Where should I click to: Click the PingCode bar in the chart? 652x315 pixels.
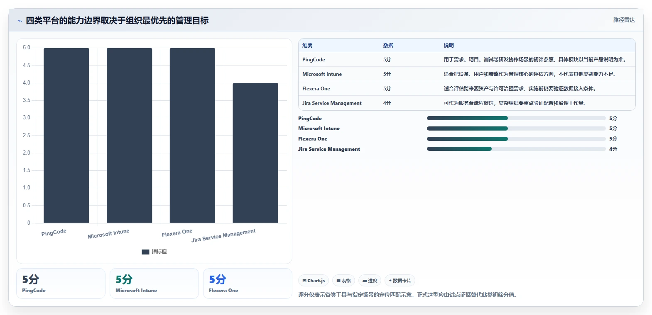coord(66,136)
